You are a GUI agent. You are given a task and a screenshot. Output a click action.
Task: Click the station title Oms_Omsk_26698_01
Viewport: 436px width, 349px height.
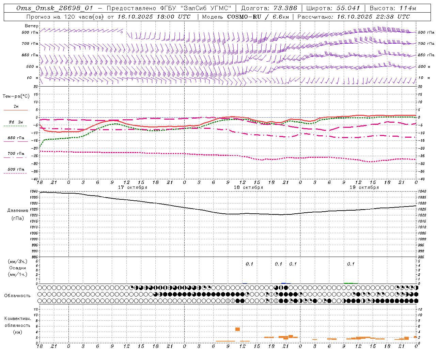click(x=54, y=8)
